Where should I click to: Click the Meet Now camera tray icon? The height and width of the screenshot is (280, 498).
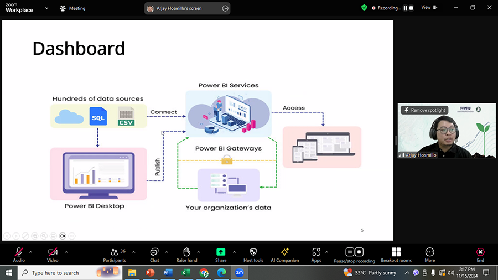point(424,273)
